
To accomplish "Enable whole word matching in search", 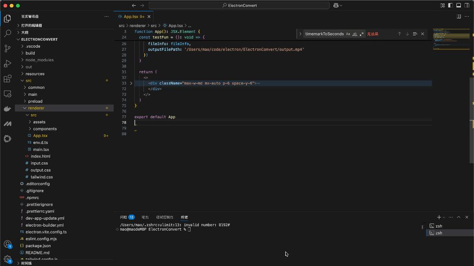I will click(356, 34).
